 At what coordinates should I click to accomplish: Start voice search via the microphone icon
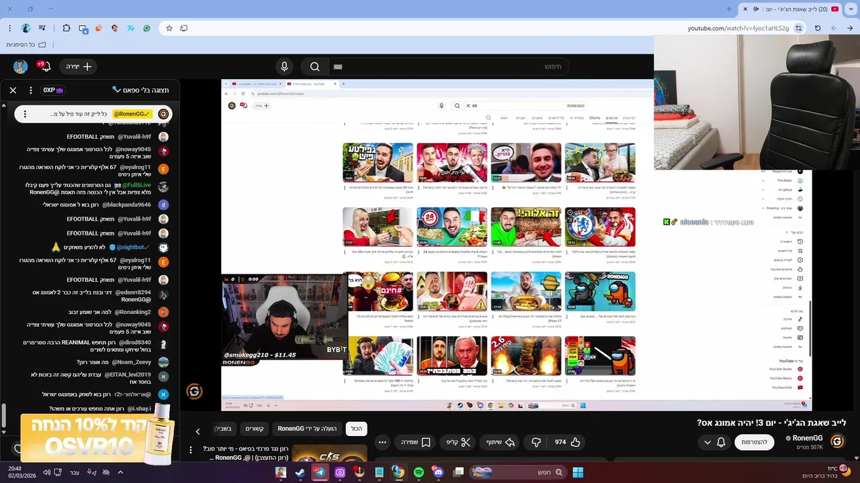(x=284, y=66)
